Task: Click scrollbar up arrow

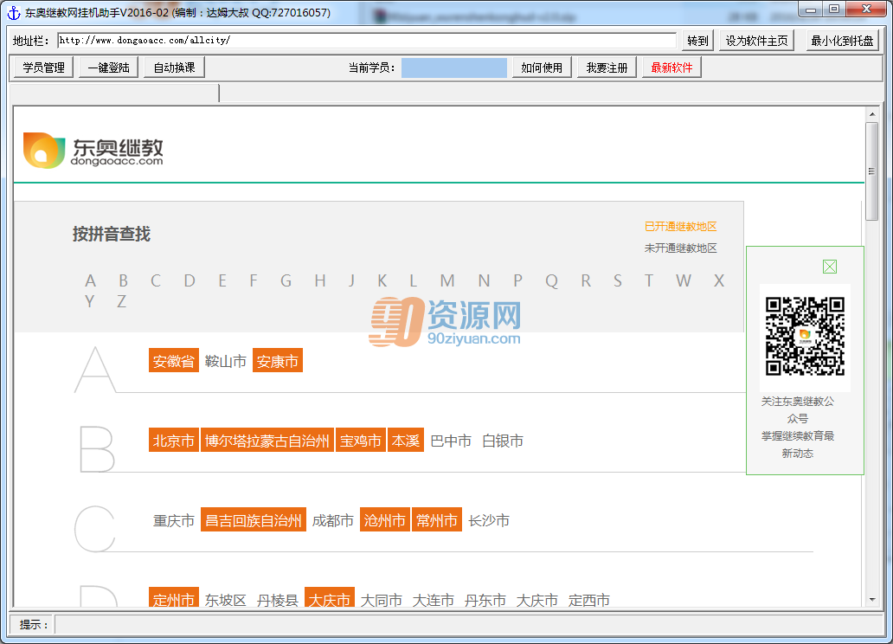Action: coord(872,114)
